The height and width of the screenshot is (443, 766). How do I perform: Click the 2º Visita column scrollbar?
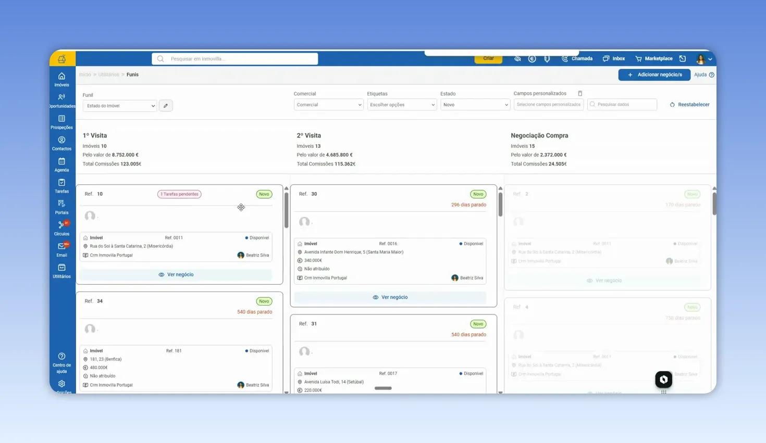coord(500,204)
